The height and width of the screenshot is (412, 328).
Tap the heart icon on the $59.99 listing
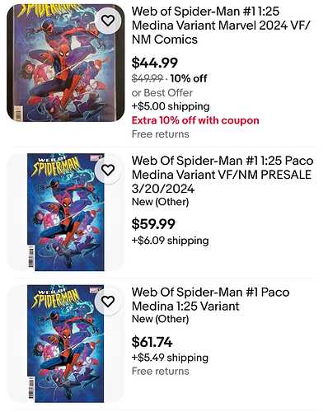108,170
